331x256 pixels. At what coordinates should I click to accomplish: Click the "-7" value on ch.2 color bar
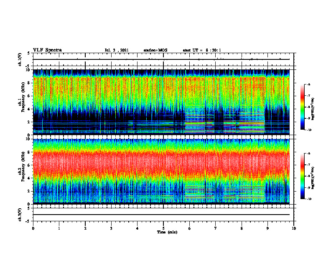[x=308, y=165]
